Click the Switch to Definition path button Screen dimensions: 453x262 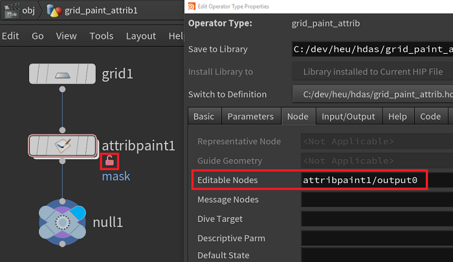pos(372,94)
